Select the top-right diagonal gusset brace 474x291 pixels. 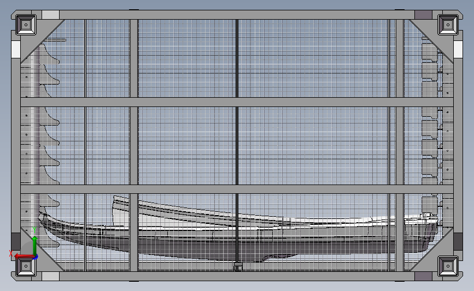pyautogui.click(x=431, y=41)
